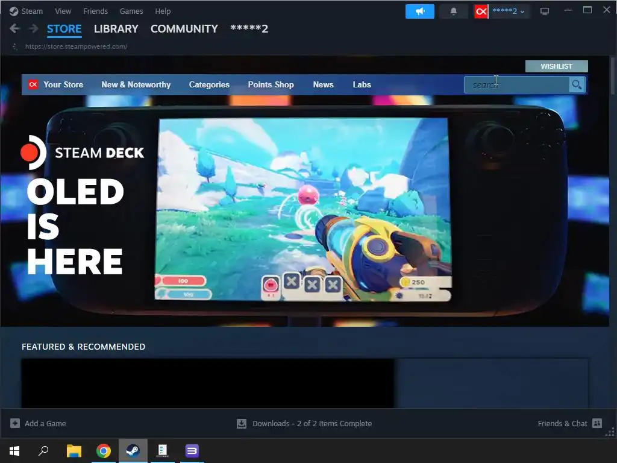Launch Google Chrome from taskbar

(104, 451)
